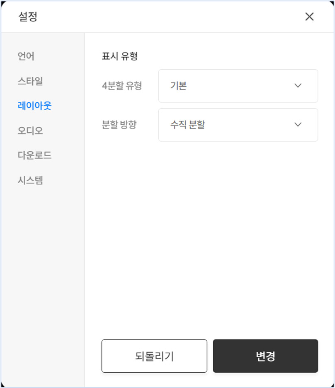Click the 표시 유형 section heading
The image size is (335, 388).
point(119,56)
